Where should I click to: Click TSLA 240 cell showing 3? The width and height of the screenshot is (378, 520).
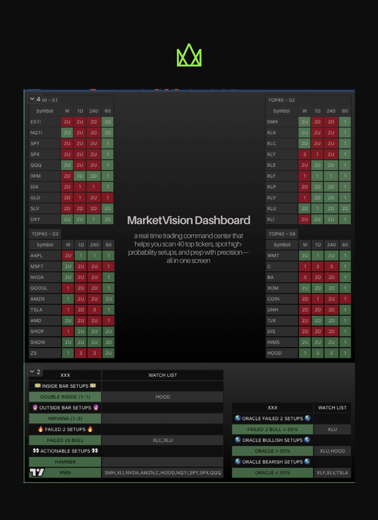[x=94, y=310]
